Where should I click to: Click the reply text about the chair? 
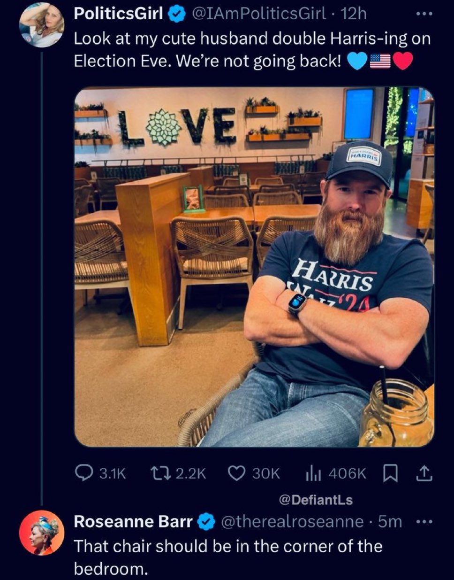(x=228, y=557)
